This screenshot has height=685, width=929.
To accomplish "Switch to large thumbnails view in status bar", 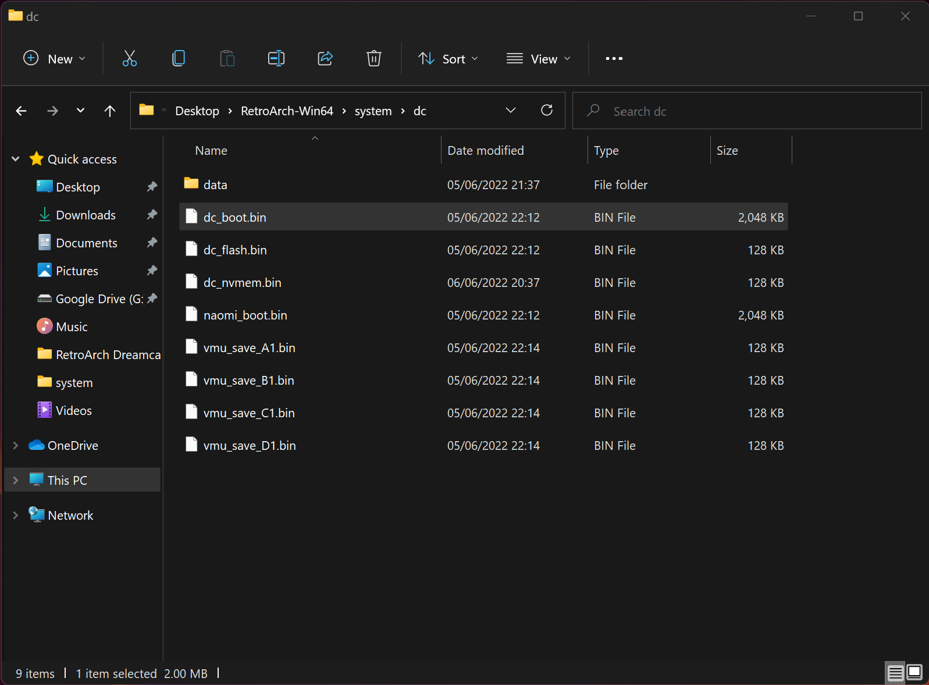I will 914,673.
